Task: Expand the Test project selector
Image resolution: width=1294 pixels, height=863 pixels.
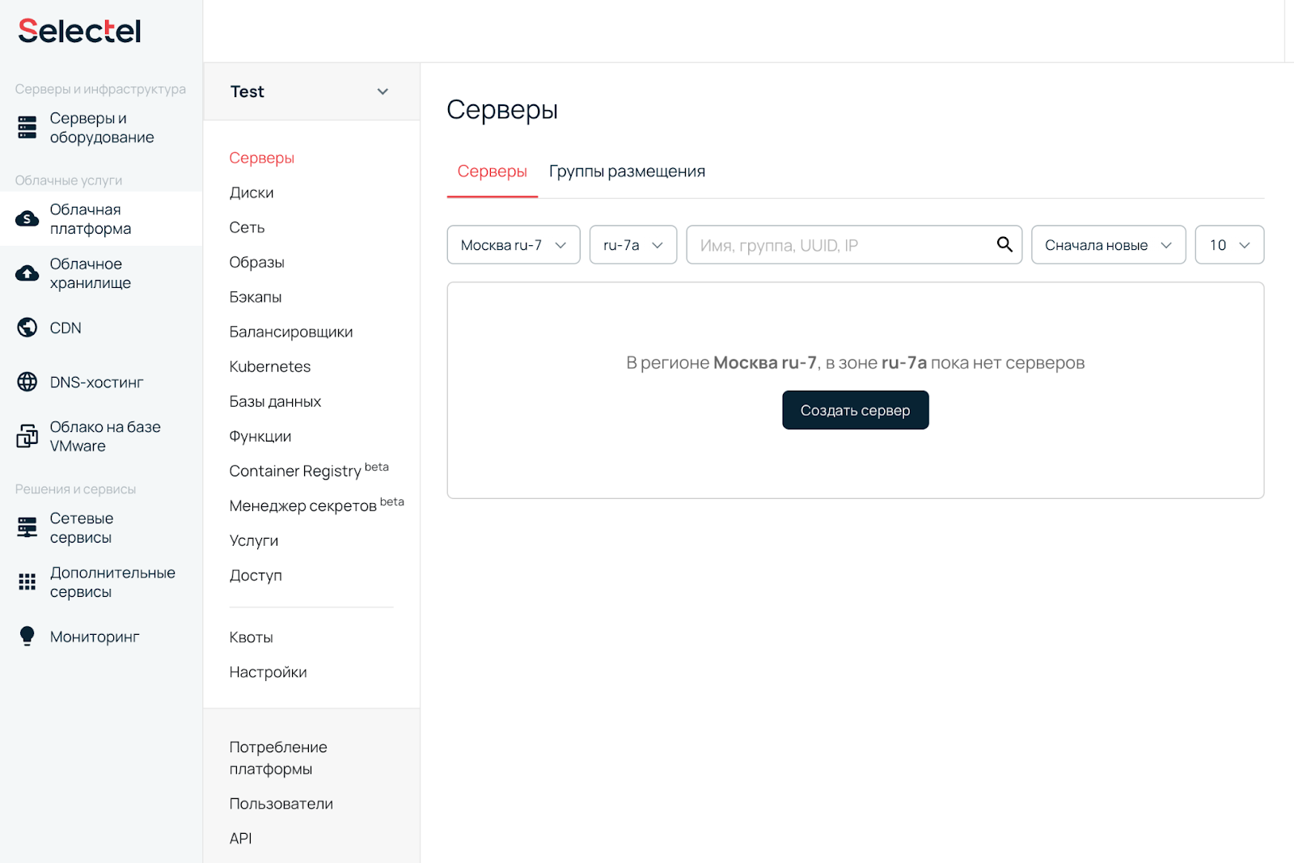Action: coord(311,91)
